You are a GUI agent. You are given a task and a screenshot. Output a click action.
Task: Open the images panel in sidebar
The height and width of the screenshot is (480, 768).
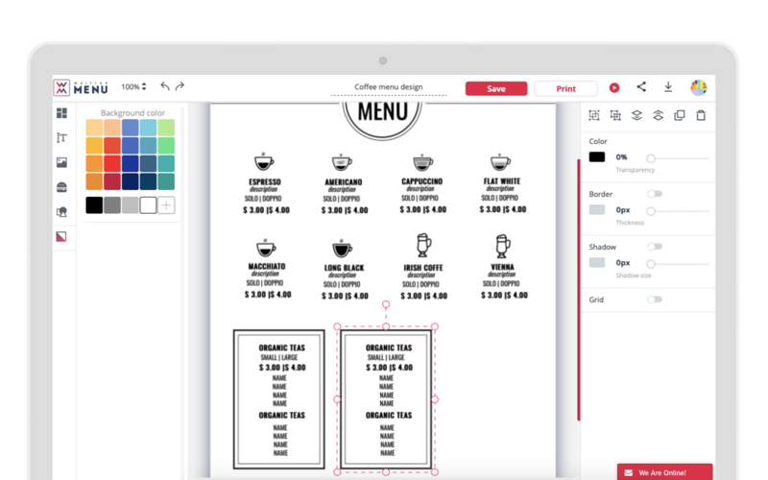(61, 162)
